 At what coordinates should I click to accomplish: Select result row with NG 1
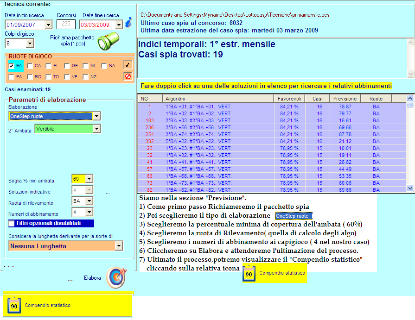pos(272,107)
